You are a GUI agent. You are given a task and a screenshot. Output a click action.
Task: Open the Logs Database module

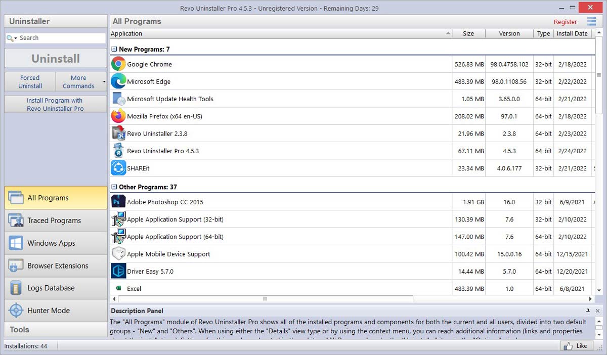(x=56, y=288)
